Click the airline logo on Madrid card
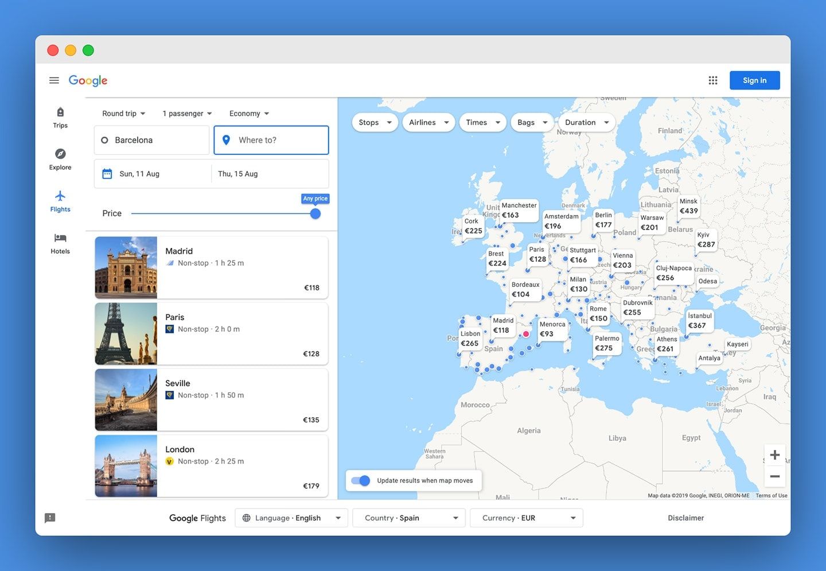 [x=170, y=263]
